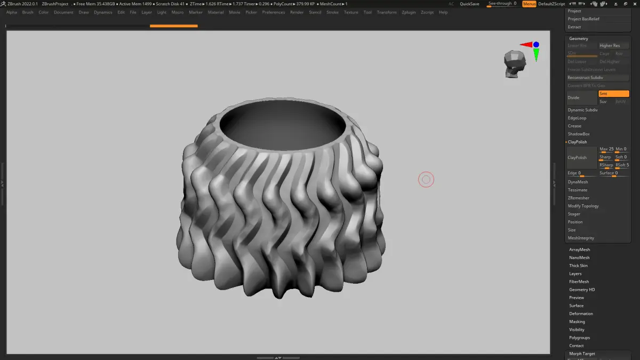Open the Material menu
The image size is (640, 360).
point(215,12)
